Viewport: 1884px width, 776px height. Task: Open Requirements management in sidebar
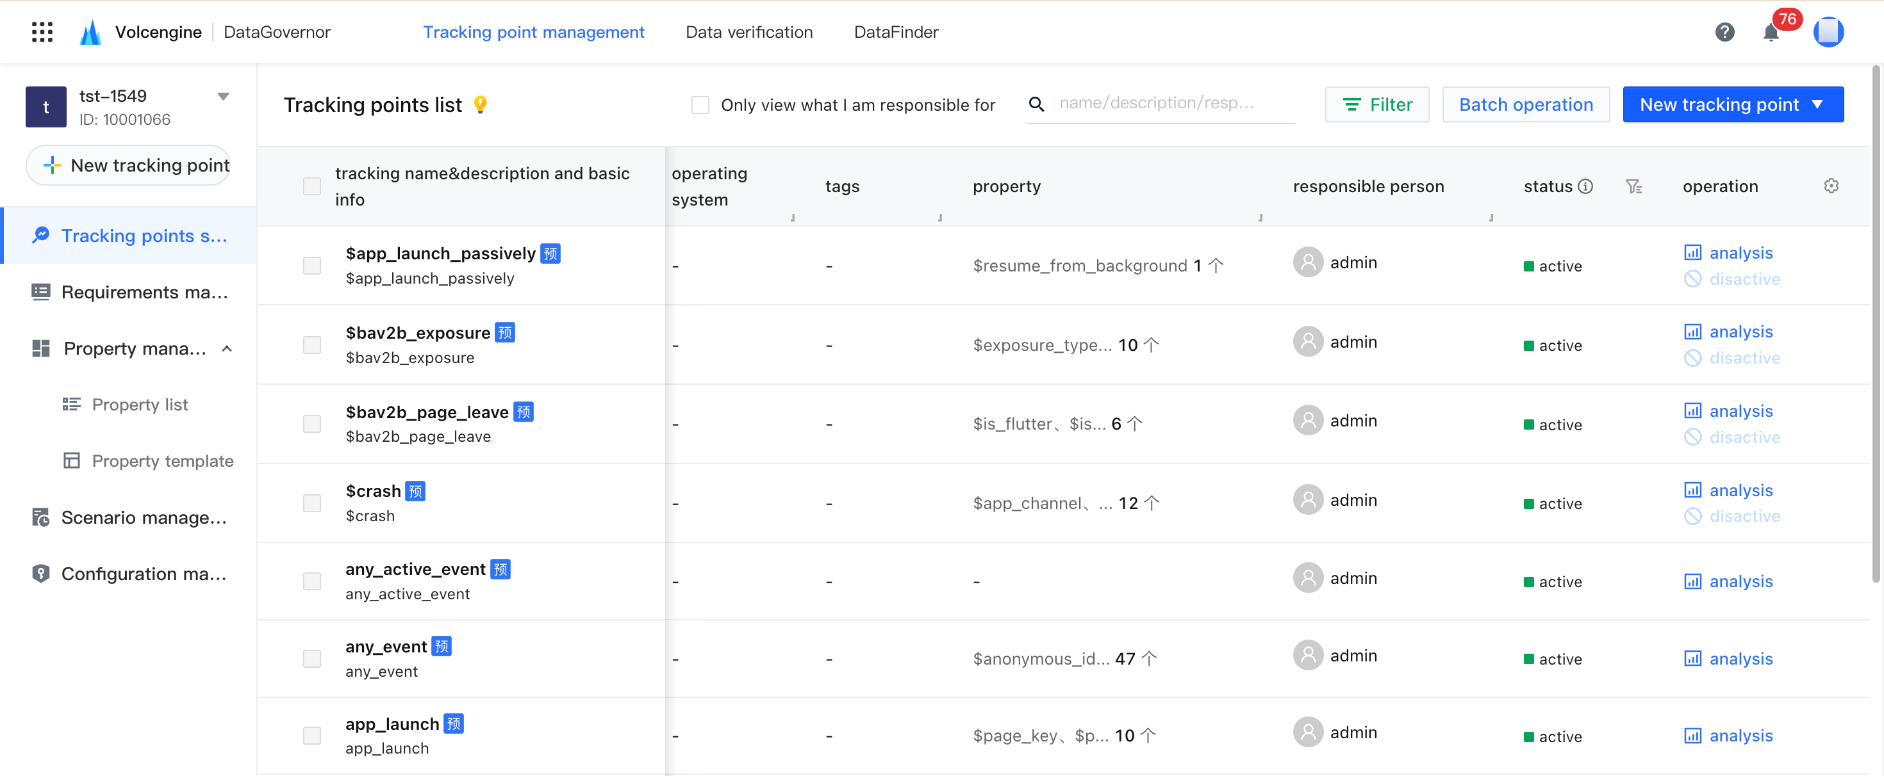129,292
